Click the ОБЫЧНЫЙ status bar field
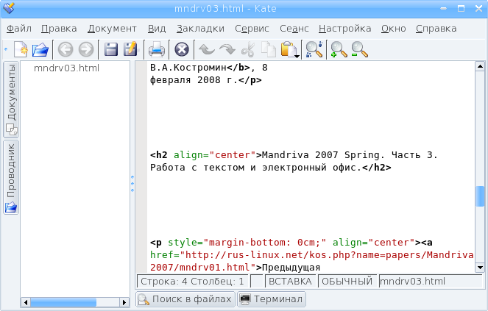 point(347,282)
